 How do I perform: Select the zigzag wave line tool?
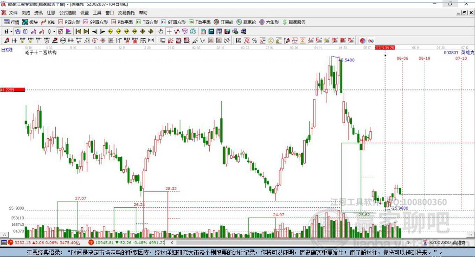coord(202,41)
